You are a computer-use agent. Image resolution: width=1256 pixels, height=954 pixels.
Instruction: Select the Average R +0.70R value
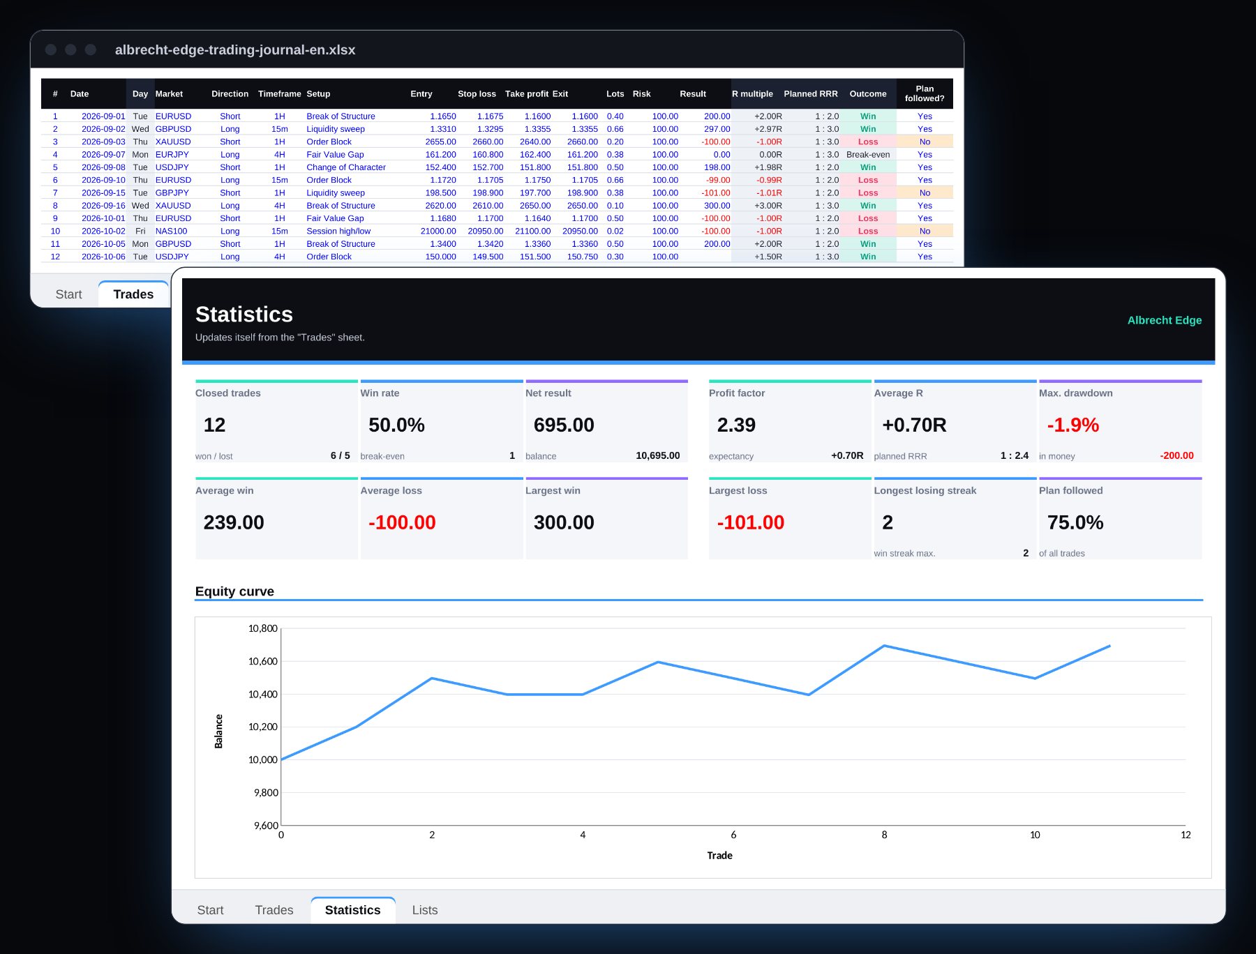click(914, 425)
